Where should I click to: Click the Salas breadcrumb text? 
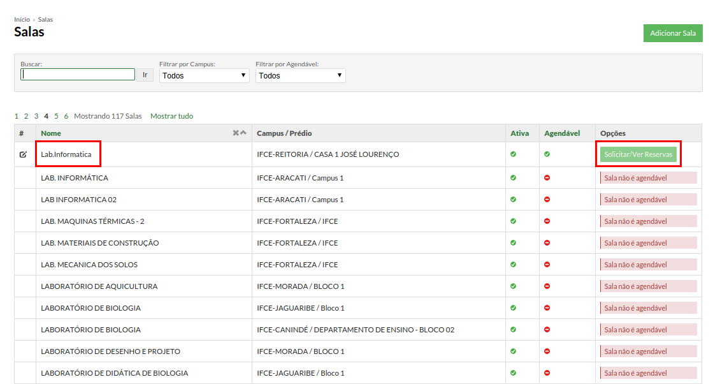[45, 20]
